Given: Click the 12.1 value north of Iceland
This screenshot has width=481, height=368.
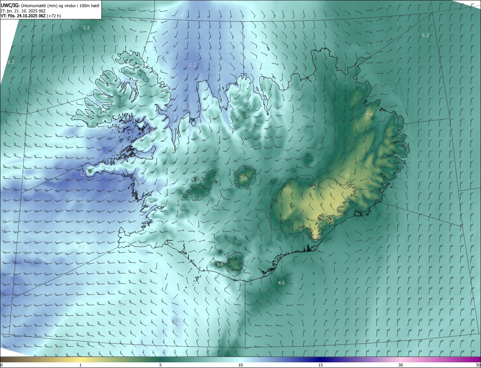Looking at the screenshot, I should point(191,65).
